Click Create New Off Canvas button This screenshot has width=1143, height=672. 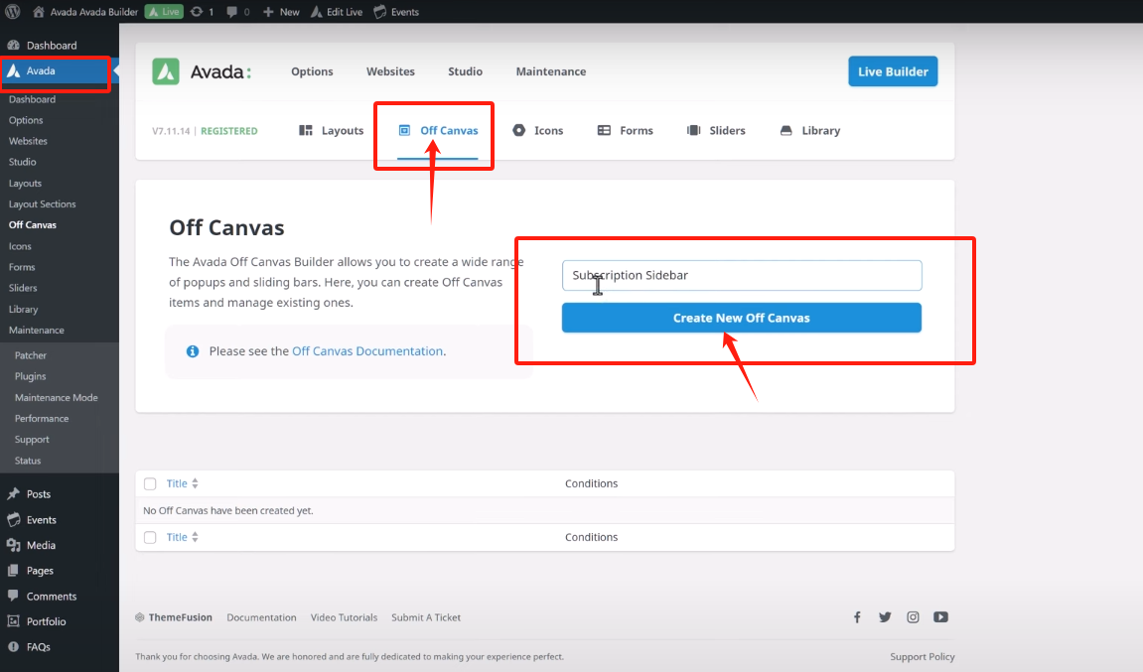tap(741, 318)
